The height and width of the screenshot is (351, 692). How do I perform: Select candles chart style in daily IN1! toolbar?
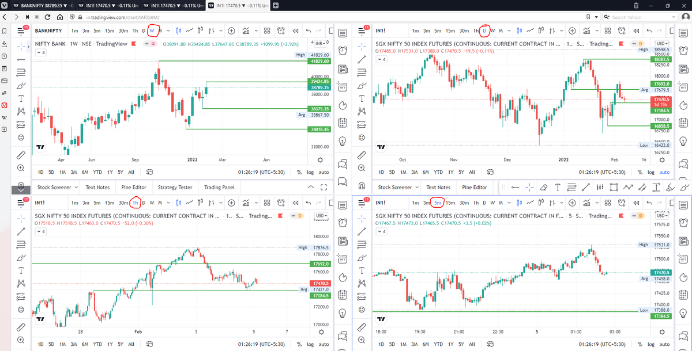[519, 30]
